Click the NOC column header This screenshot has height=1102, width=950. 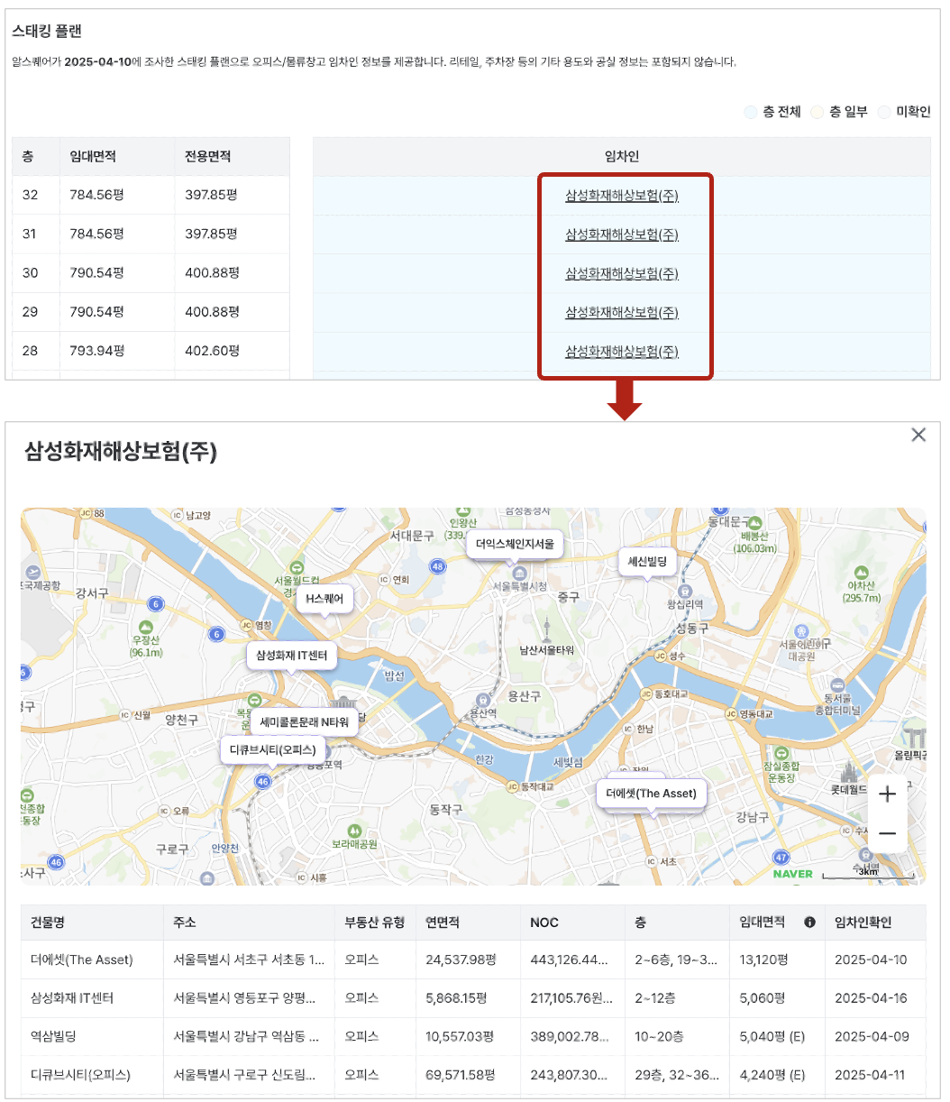572,923
